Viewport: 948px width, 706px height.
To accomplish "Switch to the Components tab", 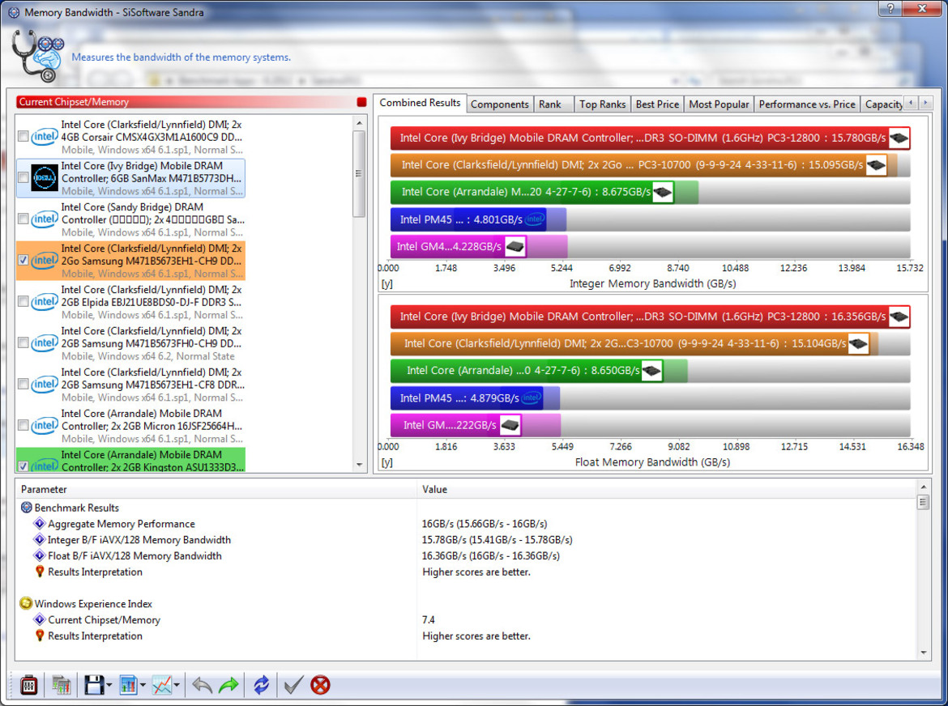I will click(499, 104).
